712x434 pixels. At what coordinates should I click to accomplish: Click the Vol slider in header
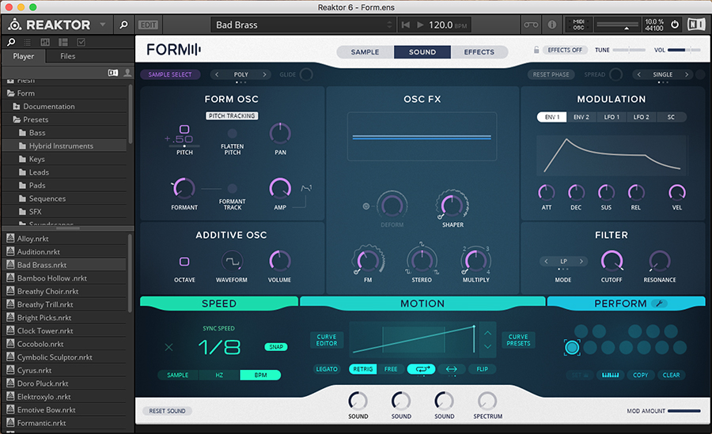(684, 50)
